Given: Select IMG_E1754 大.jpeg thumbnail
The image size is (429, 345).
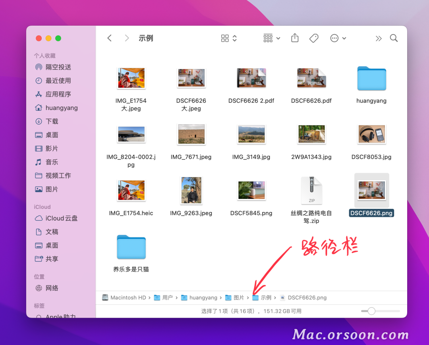Looking at the screenshot, I should (x=131, y=78).
